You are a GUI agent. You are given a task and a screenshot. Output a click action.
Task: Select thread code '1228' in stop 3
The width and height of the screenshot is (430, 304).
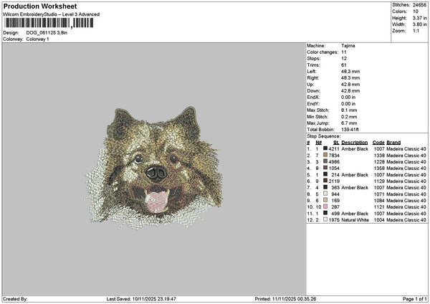(379, 162)
